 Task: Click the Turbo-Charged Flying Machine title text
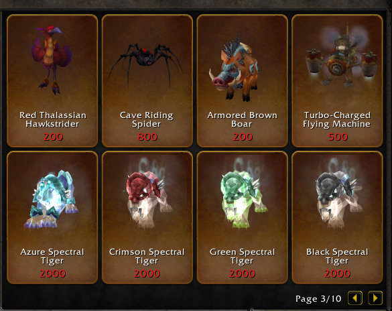click(x=337, y=119)
